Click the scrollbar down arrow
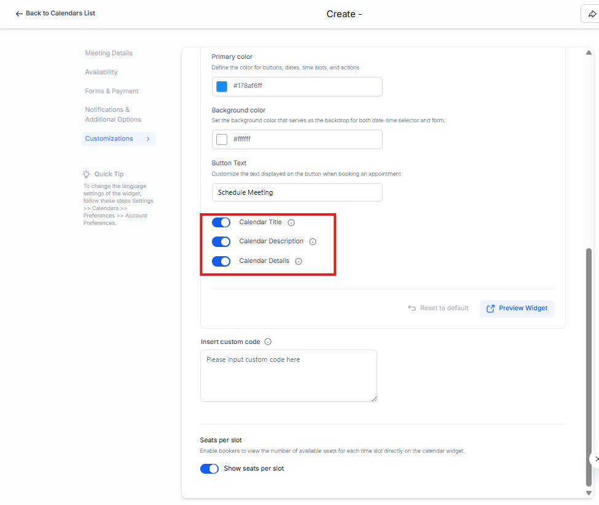The image size is (599, 505). tap(589, 493)
